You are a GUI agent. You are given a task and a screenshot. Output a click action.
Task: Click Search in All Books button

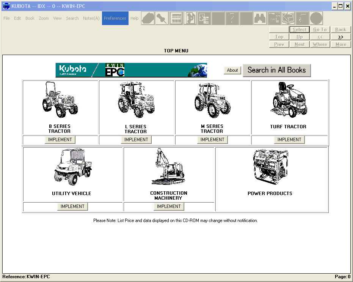[277, 70]
